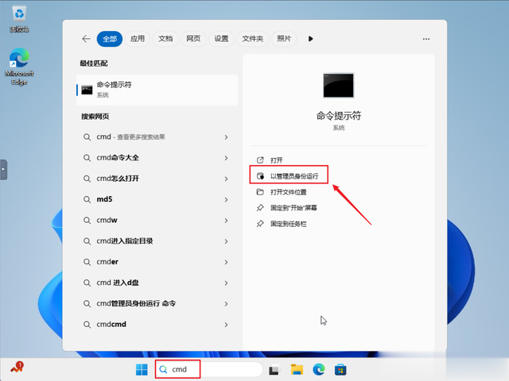509x381 pixels.
Task: Click the pin icon beside 固定到任务栏
Action: [x=260, y=224]
